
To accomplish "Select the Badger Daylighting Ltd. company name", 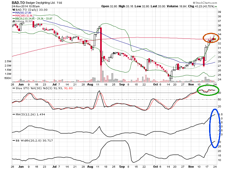I will (41, 3).
